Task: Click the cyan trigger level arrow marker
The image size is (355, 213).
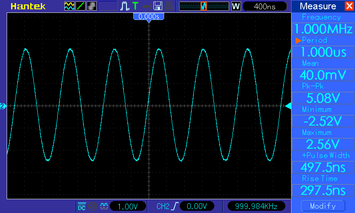Action: coord(288,106)
